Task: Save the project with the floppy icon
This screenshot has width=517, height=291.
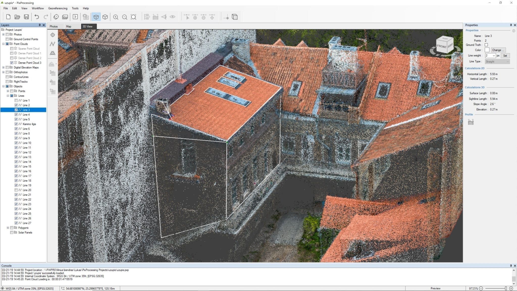Action: [x=26, y=17]
